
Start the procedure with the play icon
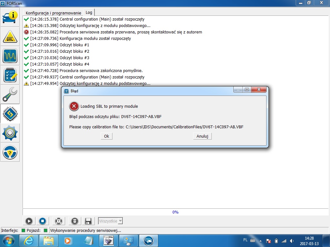tap(29, 221)
